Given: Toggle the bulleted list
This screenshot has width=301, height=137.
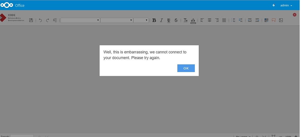Looking at the screenshot, I should click(x=233, y=20).
